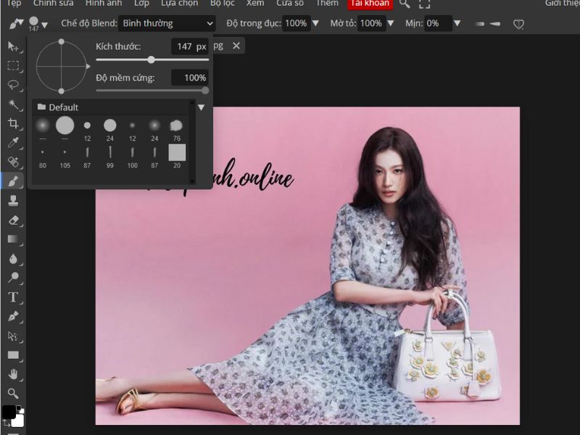Viewport: 580px width, 435px height.
Task: Expand the Mờ tỏ slider arrow
Action: point(390,23)
